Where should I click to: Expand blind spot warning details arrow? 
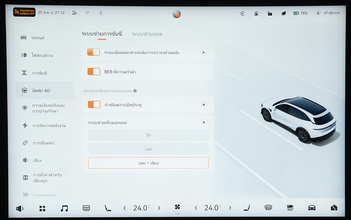[204, 122]
